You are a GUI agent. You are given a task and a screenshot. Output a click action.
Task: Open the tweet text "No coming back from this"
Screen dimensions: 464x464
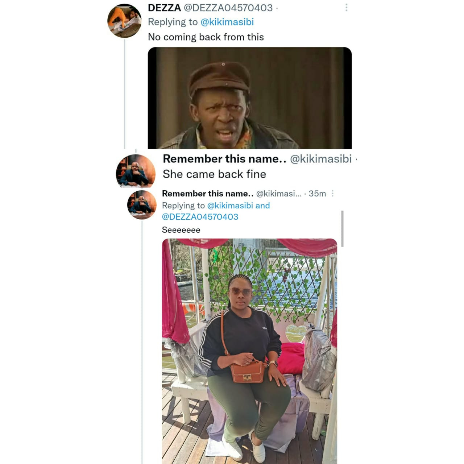click(206, 37)
